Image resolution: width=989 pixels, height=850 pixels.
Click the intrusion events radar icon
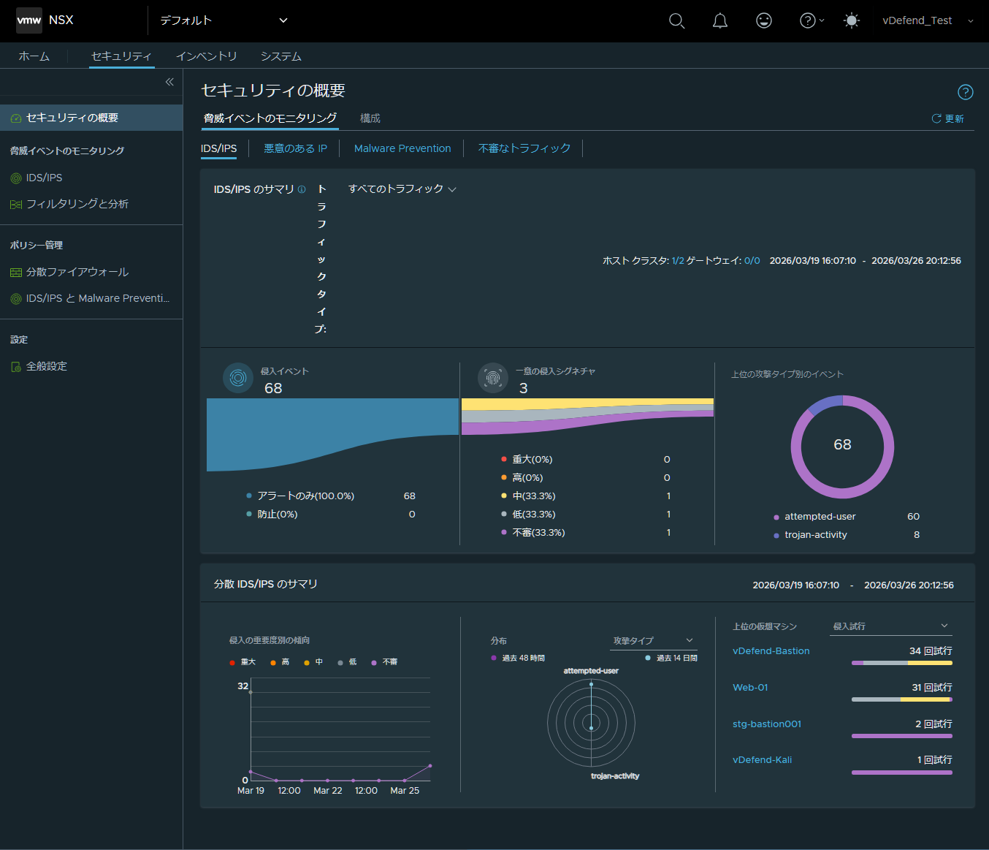237,378
